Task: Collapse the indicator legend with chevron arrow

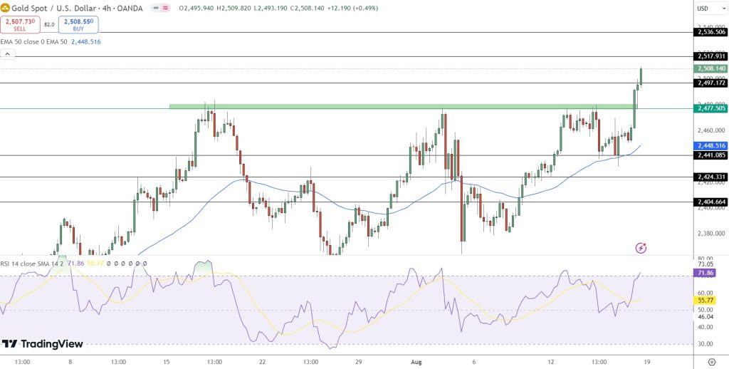Action: pos(6,54)
